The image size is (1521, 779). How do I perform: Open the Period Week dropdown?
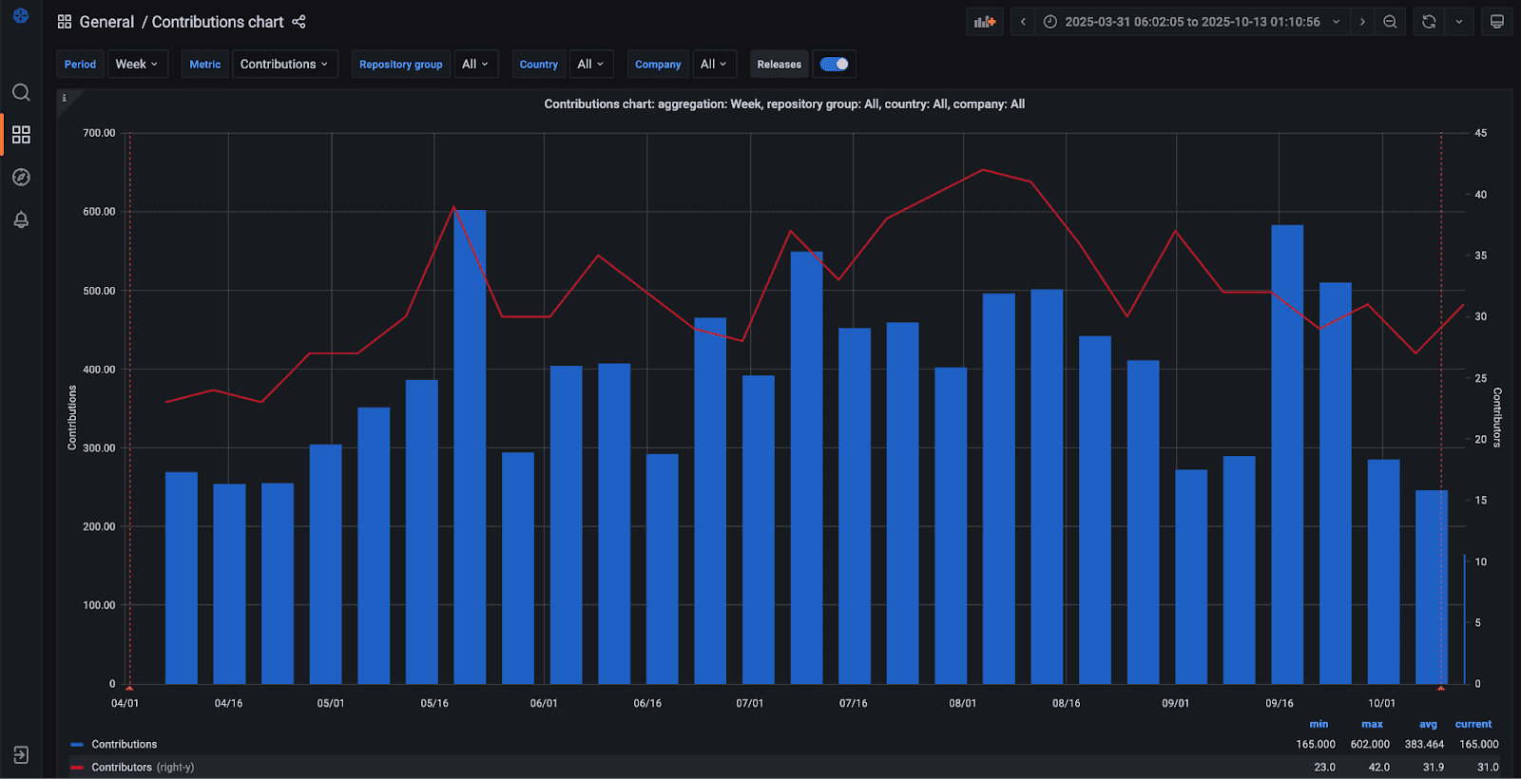point(137,64)
